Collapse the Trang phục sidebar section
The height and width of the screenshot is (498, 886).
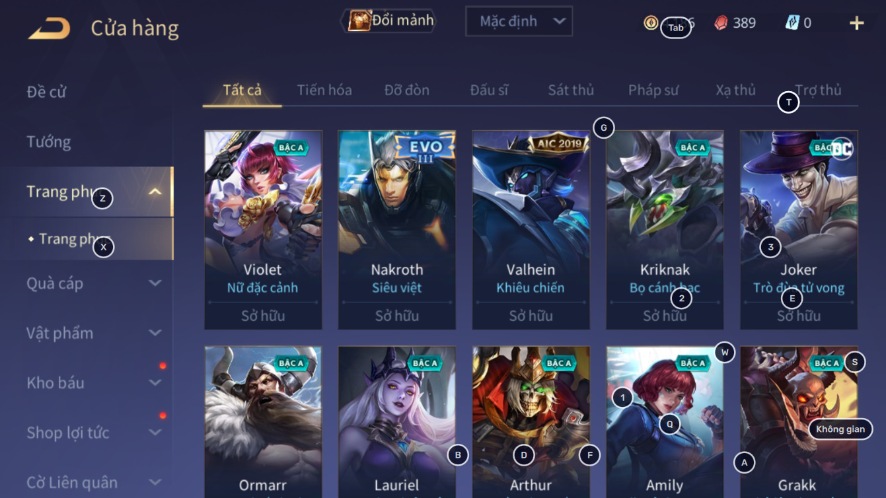pyautogui.click(x=155, y=192)
